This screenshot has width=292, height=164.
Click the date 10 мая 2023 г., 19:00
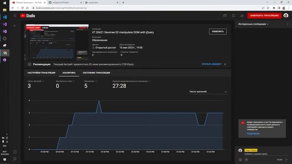[x=131, y=48]
